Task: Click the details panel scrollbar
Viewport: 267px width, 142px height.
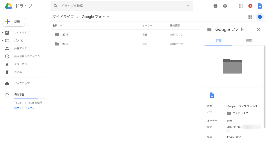Action: pyautogui.click(x=264, y=86)
